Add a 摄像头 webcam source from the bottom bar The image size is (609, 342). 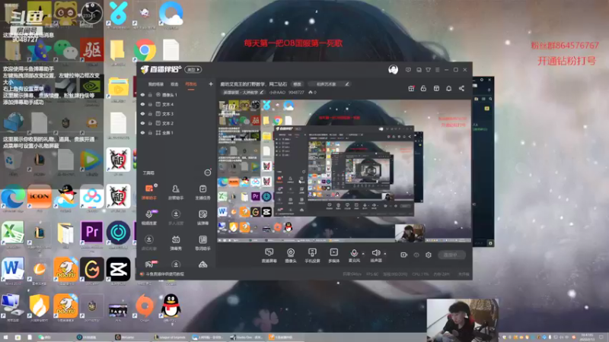coord(291,255)
